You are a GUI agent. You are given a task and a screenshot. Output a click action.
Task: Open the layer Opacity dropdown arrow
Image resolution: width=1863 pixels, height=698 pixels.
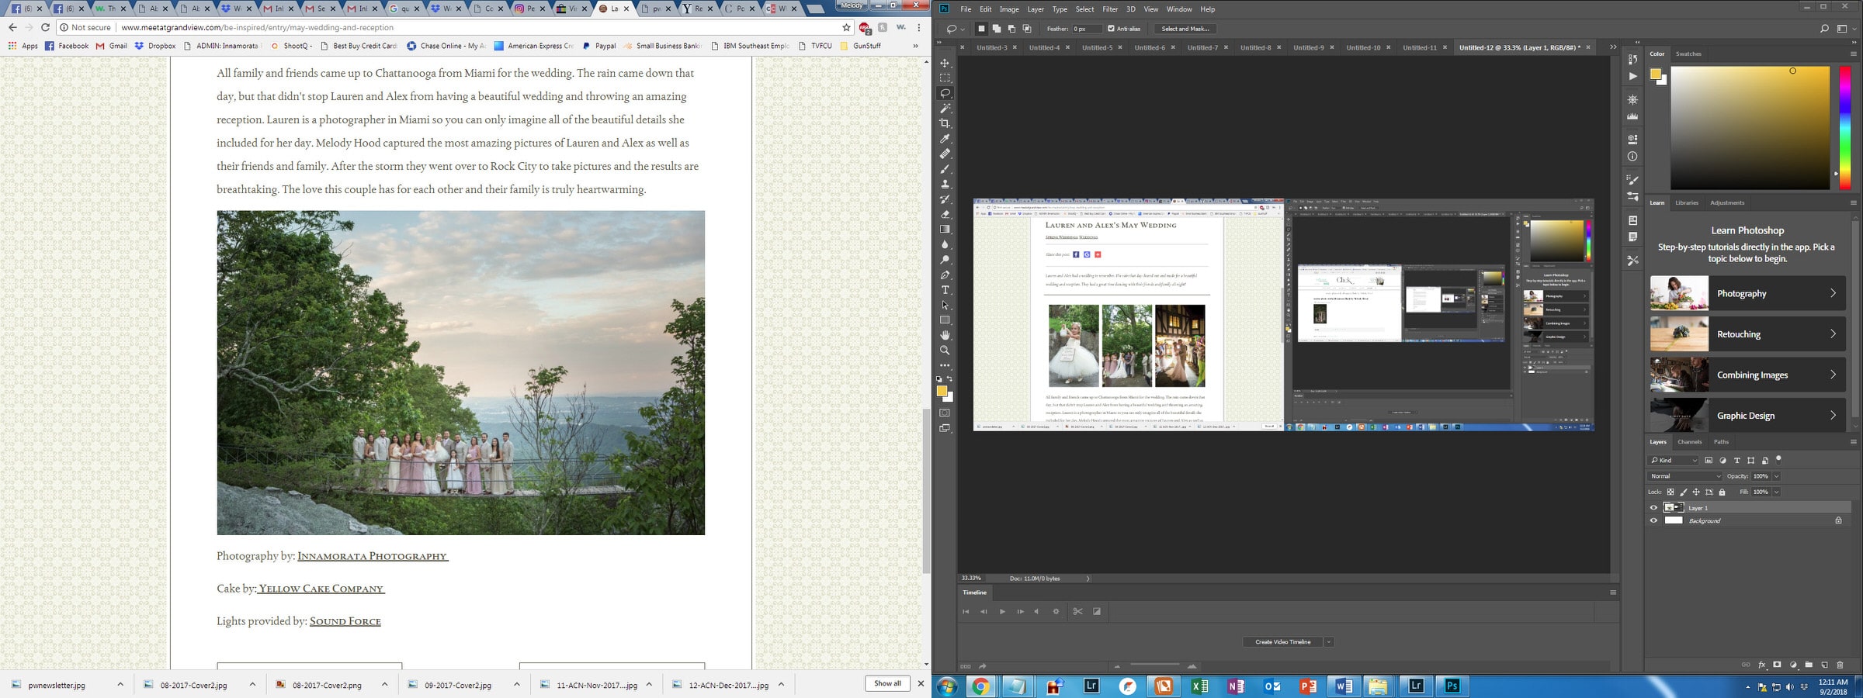pos(1776,476)
